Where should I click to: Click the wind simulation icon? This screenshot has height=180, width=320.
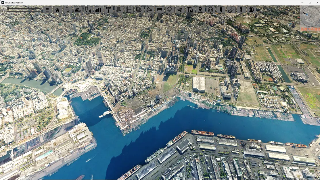click(180, 10)
